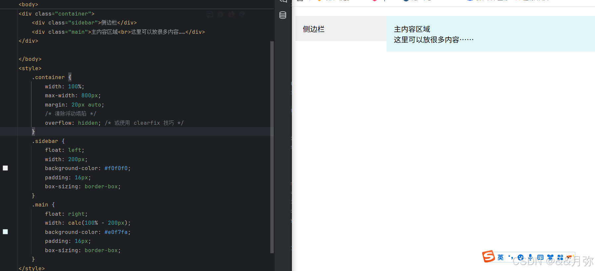Open color picker for #f0f0f0 gutter swatch

click(5, 168)
